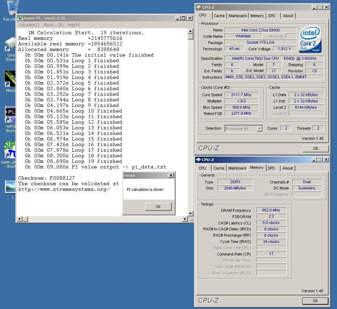Click the Super PI scroll left arrow
The height and width of the screenshot is (309, 337).
pos(20,219)
